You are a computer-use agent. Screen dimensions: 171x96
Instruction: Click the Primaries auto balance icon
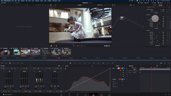tap(1, 68)
